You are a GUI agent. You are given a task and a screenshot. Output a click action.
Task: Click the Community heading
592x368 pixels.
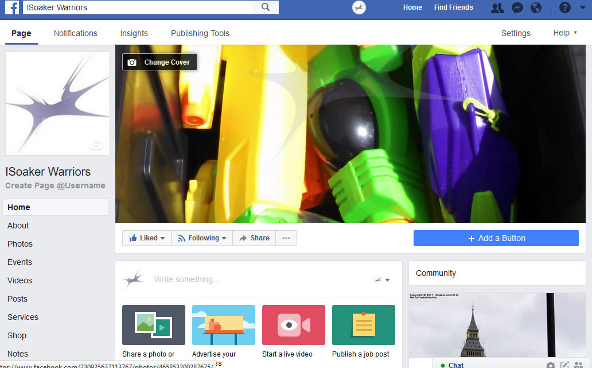436,273
